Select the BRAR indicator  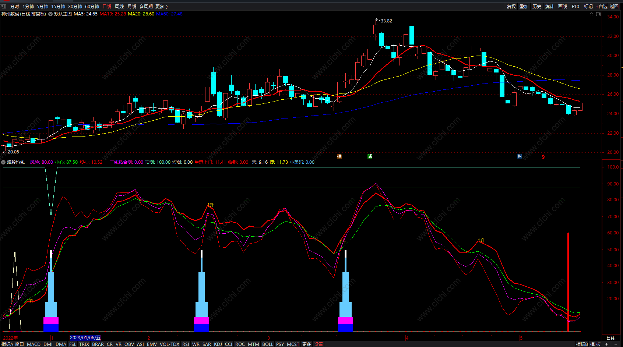point(98,344)
